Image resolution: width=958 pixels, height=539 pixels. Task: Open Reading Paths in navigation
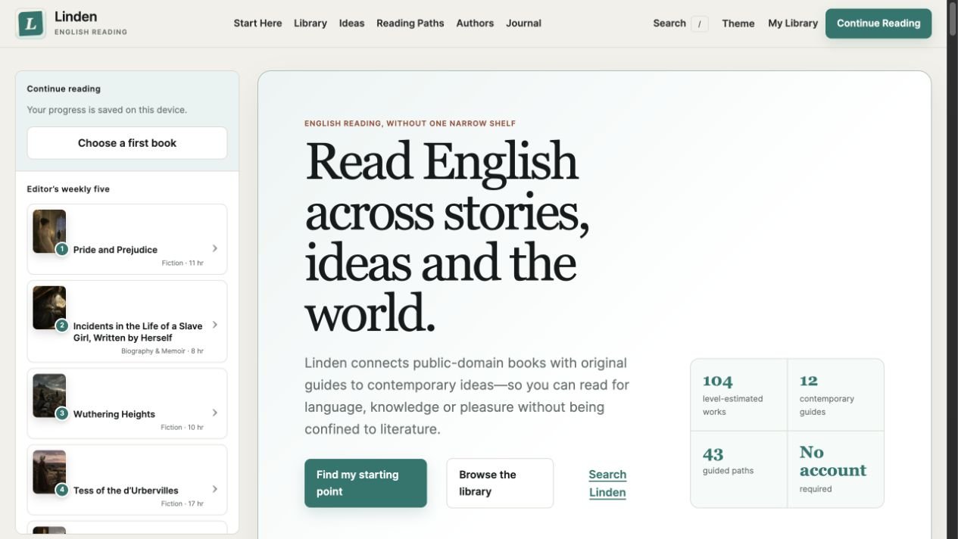pos(410,23)
